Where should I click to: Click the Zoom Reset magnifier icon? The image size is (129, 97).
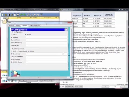(x=31, y=15)
